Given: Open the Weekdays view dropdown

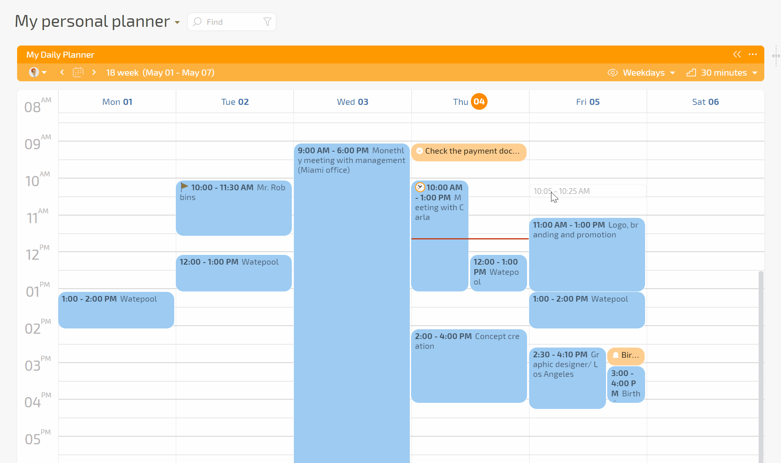Looking at the screenshot, I should coord(649,73).
